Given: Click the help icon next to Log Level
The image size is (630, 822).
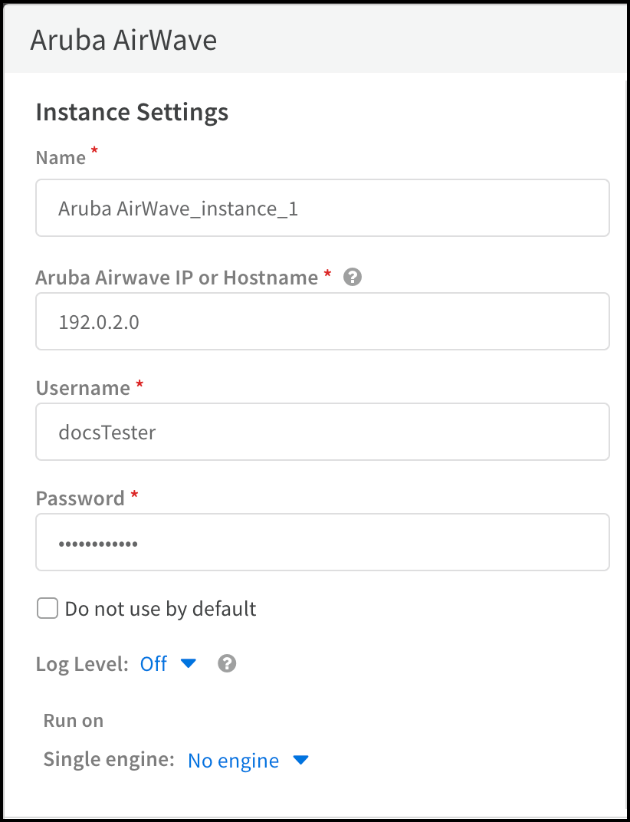Looking at the screenshot, I should pyautogui.click(x=227, y=663).
